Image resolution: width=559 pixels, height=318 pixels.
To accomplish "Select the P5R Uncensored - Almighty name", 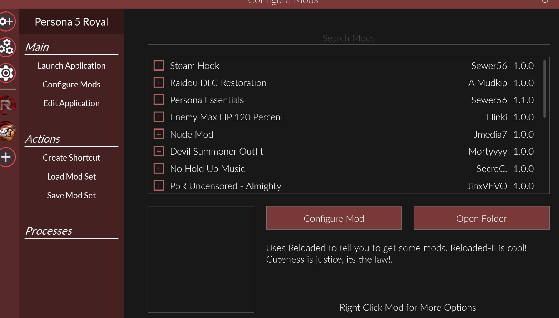I will click(x=226, y=186).
